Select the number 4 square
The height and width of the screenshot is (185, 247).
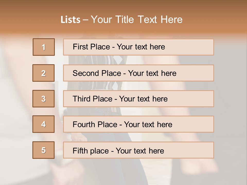point(43,124)
